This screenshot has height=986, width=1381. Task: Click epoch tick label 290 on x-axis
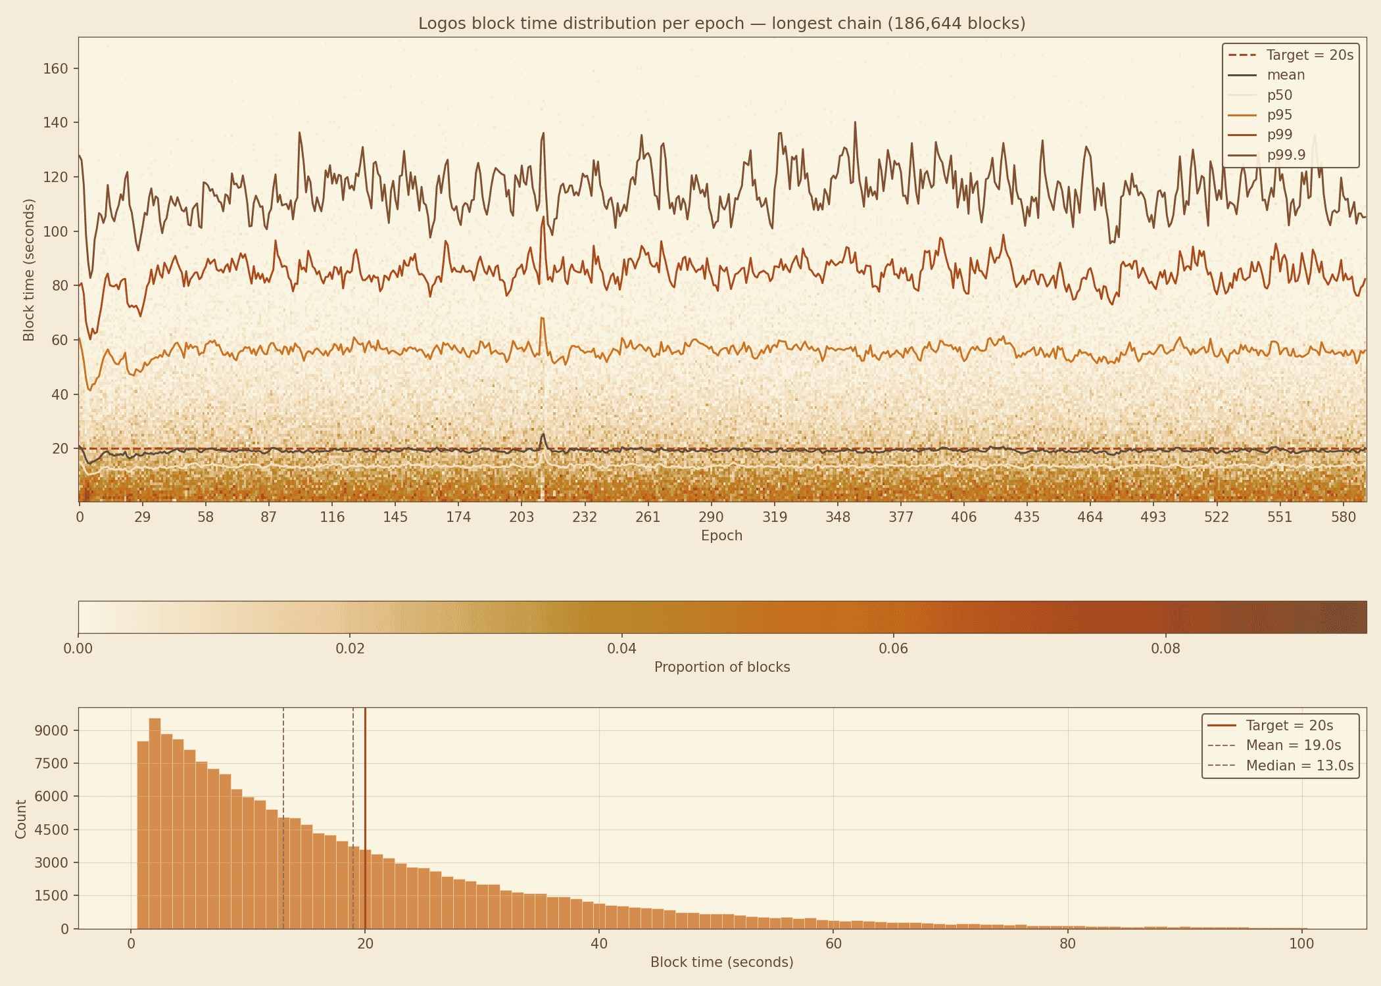pyautogui.click(x=711, y=517)
